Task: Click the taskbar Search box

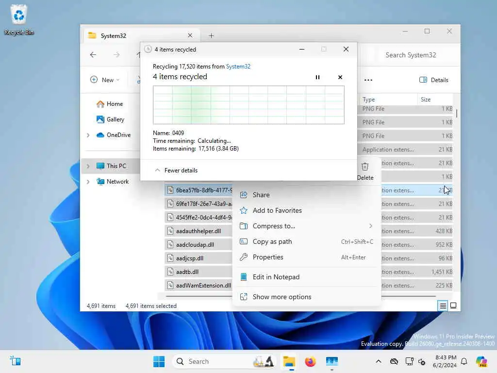Action: click(x=224, y=361)
